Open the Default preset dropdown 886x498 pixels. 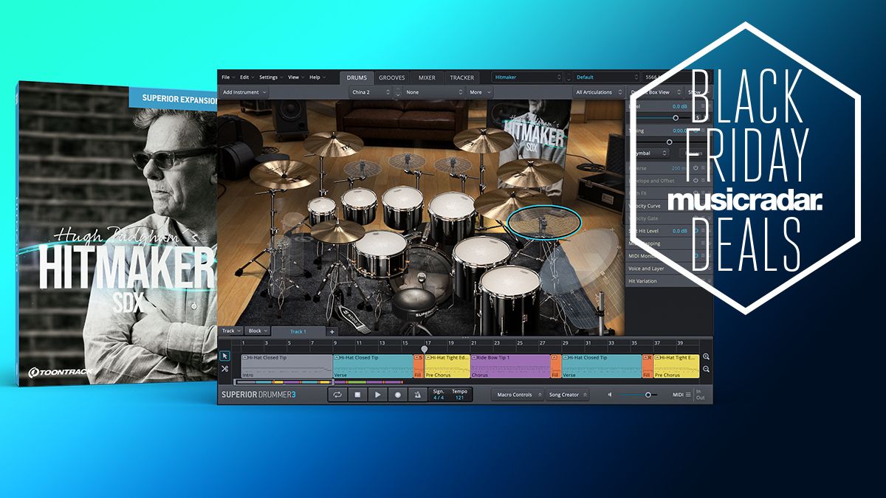pos(607,77)
